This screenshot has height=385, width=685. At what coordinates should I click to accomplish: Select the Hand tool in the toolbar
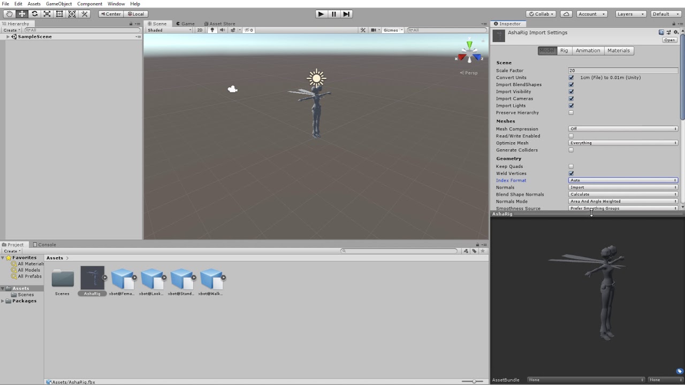point(9,13)
